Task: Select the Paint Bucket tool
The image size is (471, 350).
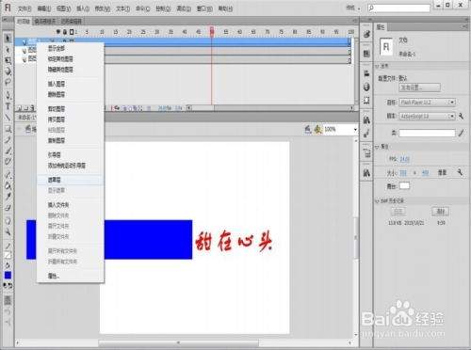Action: tap(8, 185)
